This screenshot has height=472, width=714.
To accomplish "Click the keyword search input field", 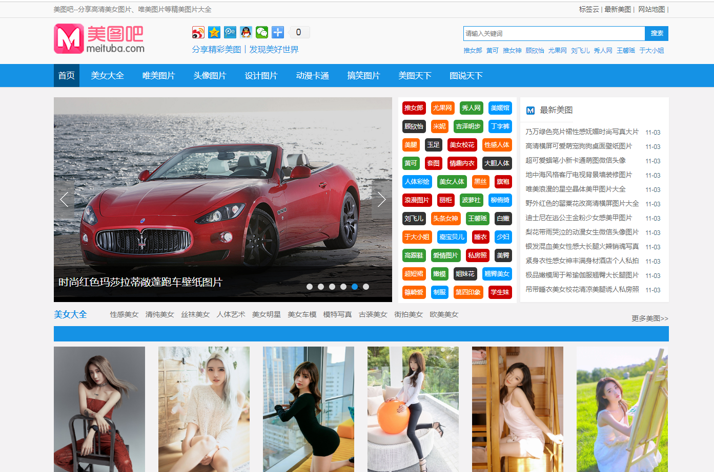I will click(x=554, y=34).
